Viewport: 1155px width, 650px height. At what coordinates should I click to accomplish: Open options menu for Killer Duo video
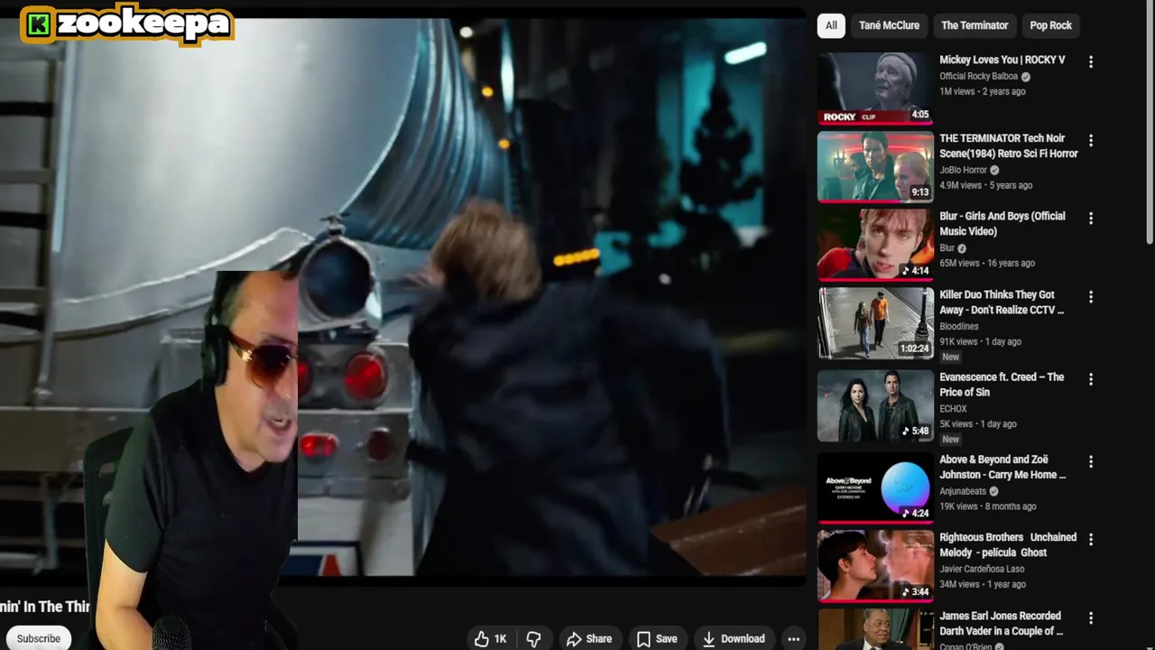tap(1091, 297)
